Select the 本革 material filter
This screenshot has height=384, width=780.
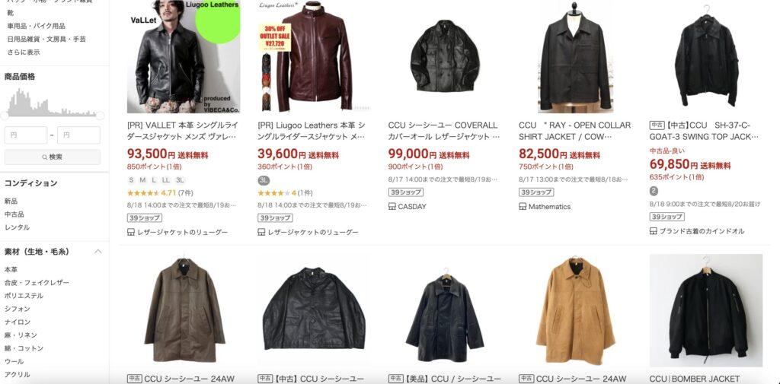[11, 270]
